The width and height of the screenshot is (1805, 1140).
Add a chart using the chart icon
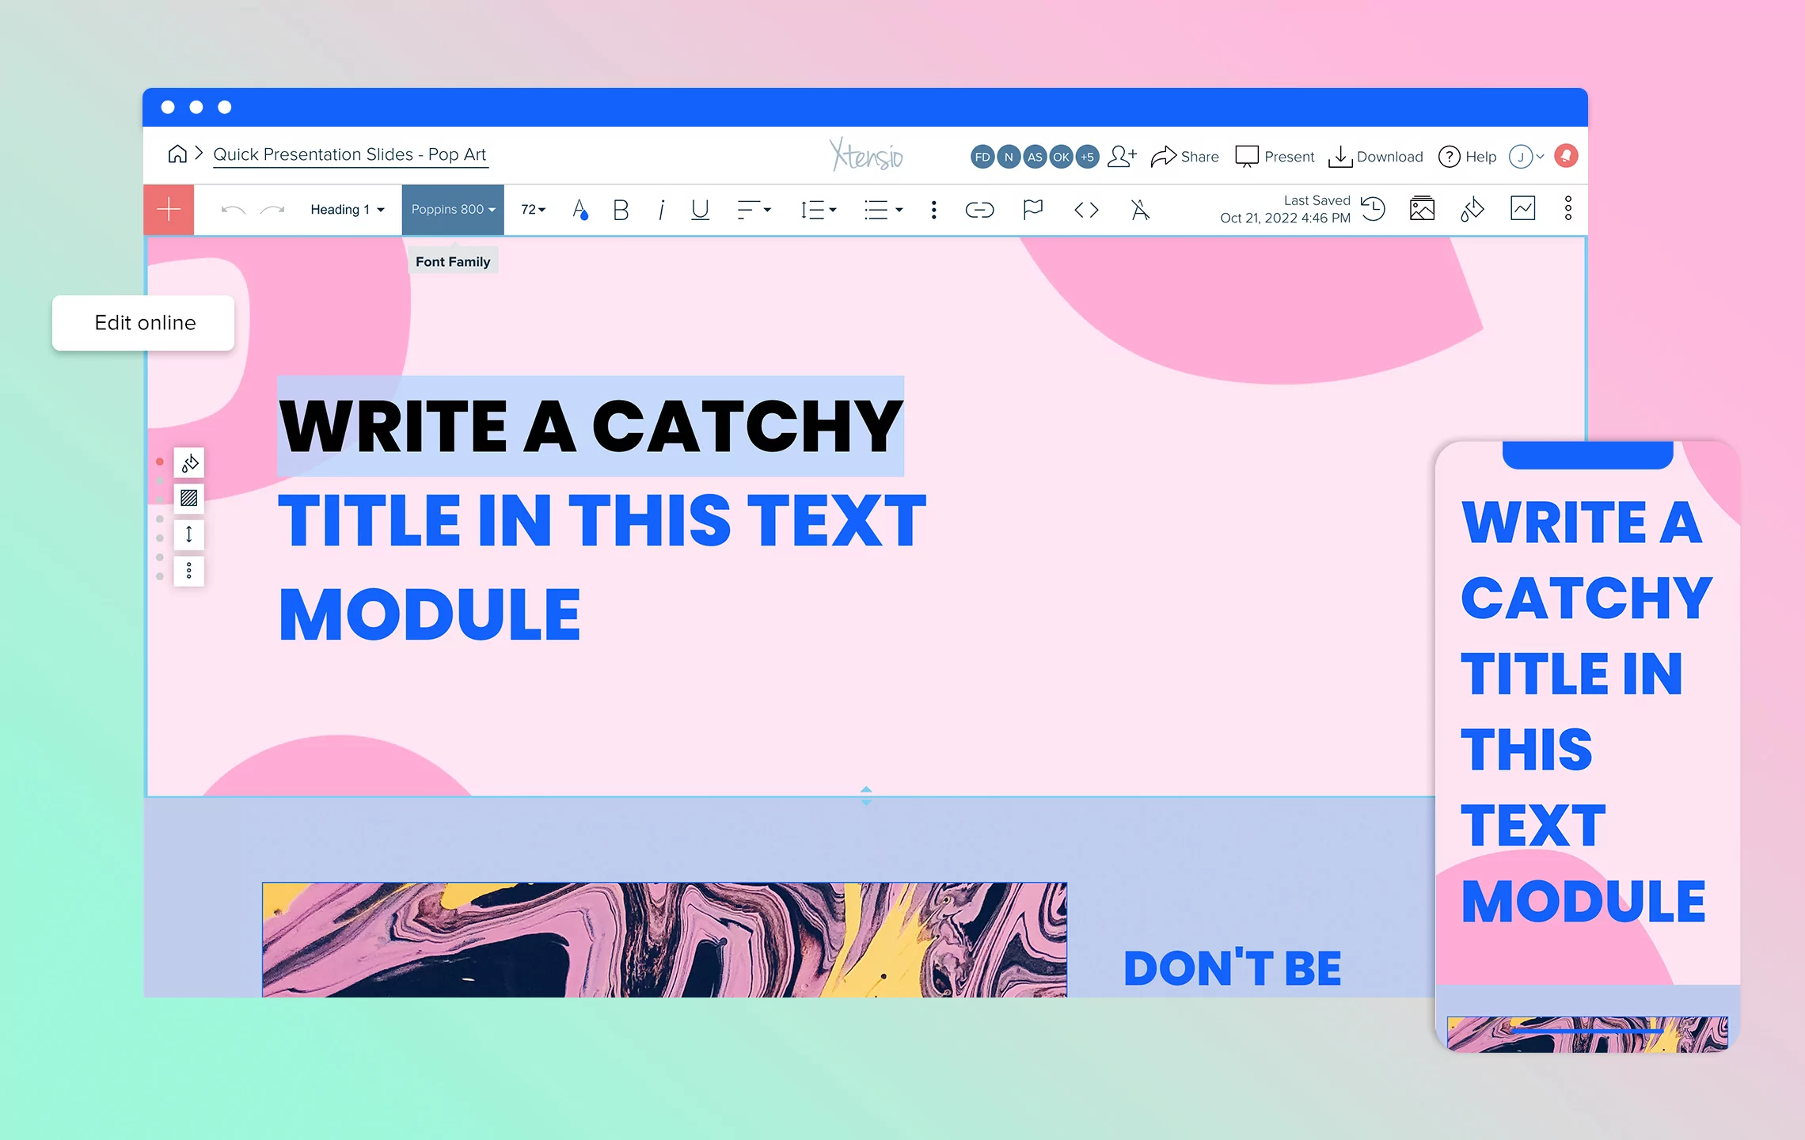1520,208
